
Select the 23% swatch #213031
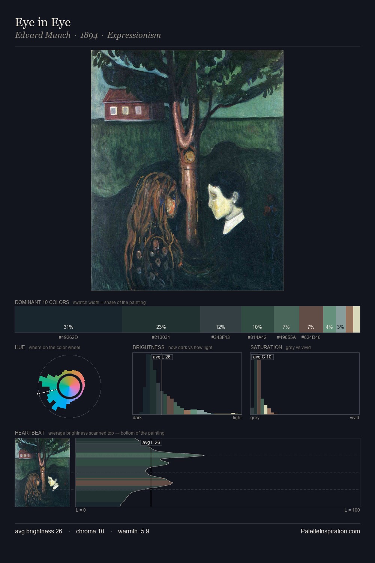[x=161, y=319]
